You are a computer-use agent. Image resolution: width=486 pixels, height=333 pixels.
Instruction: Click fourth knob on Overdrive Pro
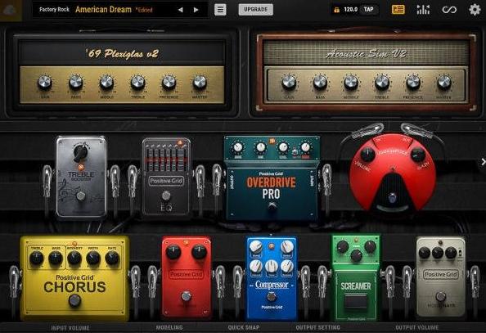pos(306,147)
